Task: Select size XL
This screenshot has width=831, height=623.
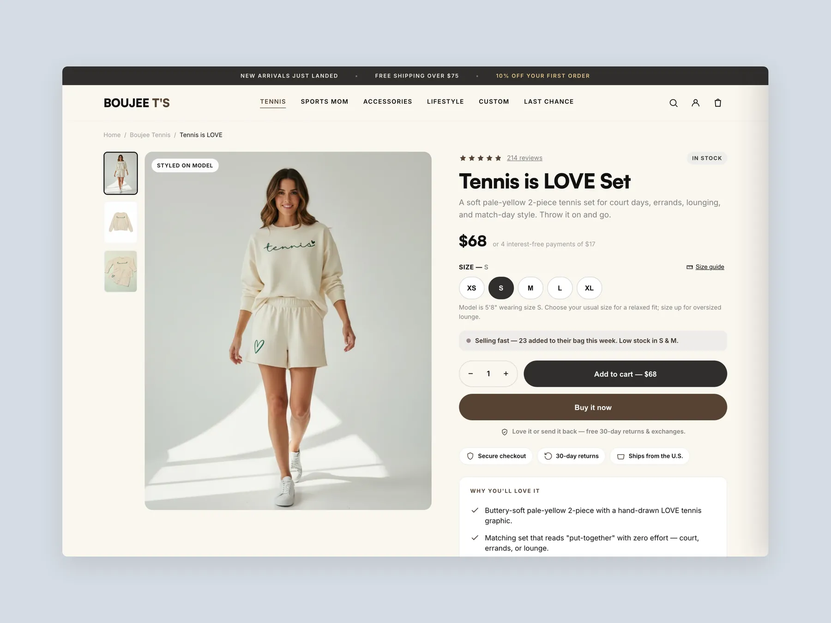Action: coord(589,288)
